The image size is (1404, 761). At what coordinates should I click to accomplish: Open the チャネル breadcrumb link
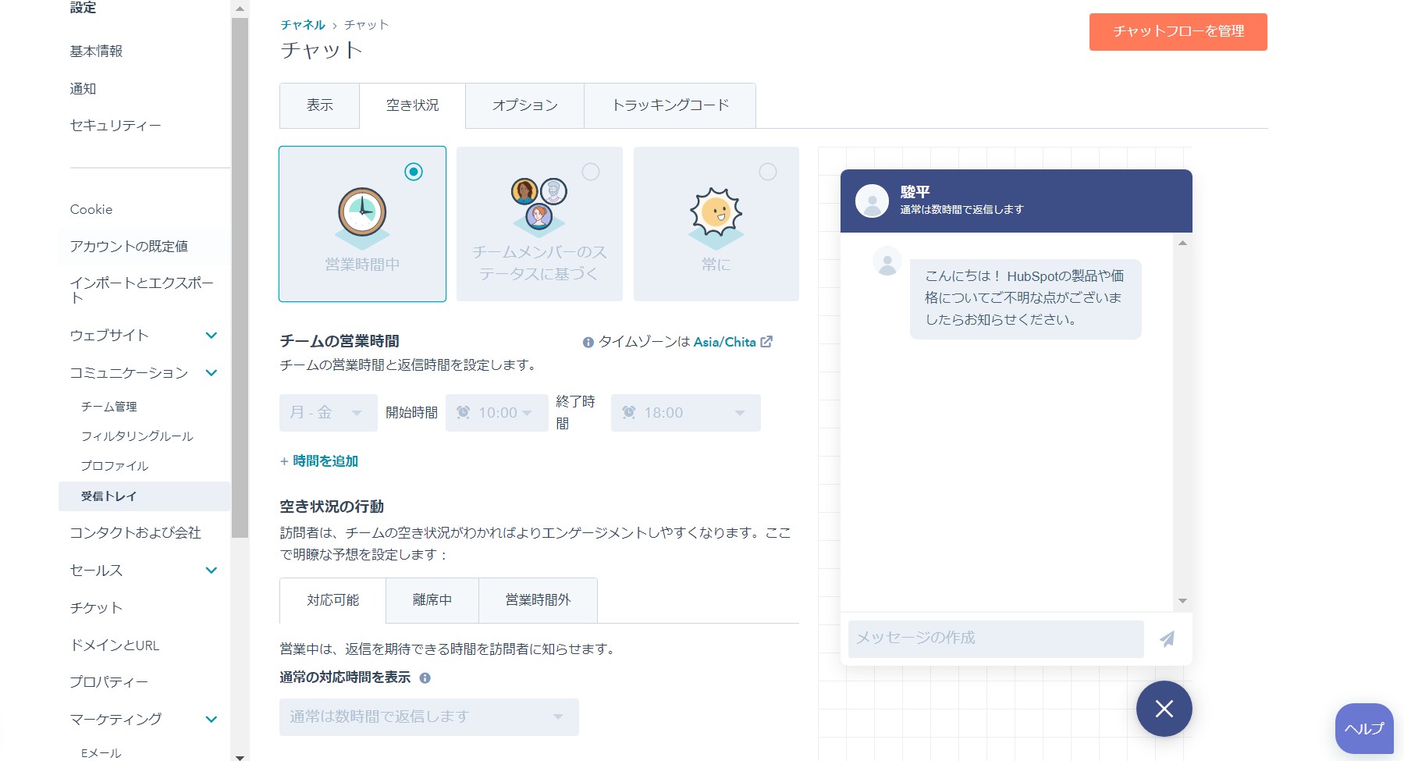303,25
